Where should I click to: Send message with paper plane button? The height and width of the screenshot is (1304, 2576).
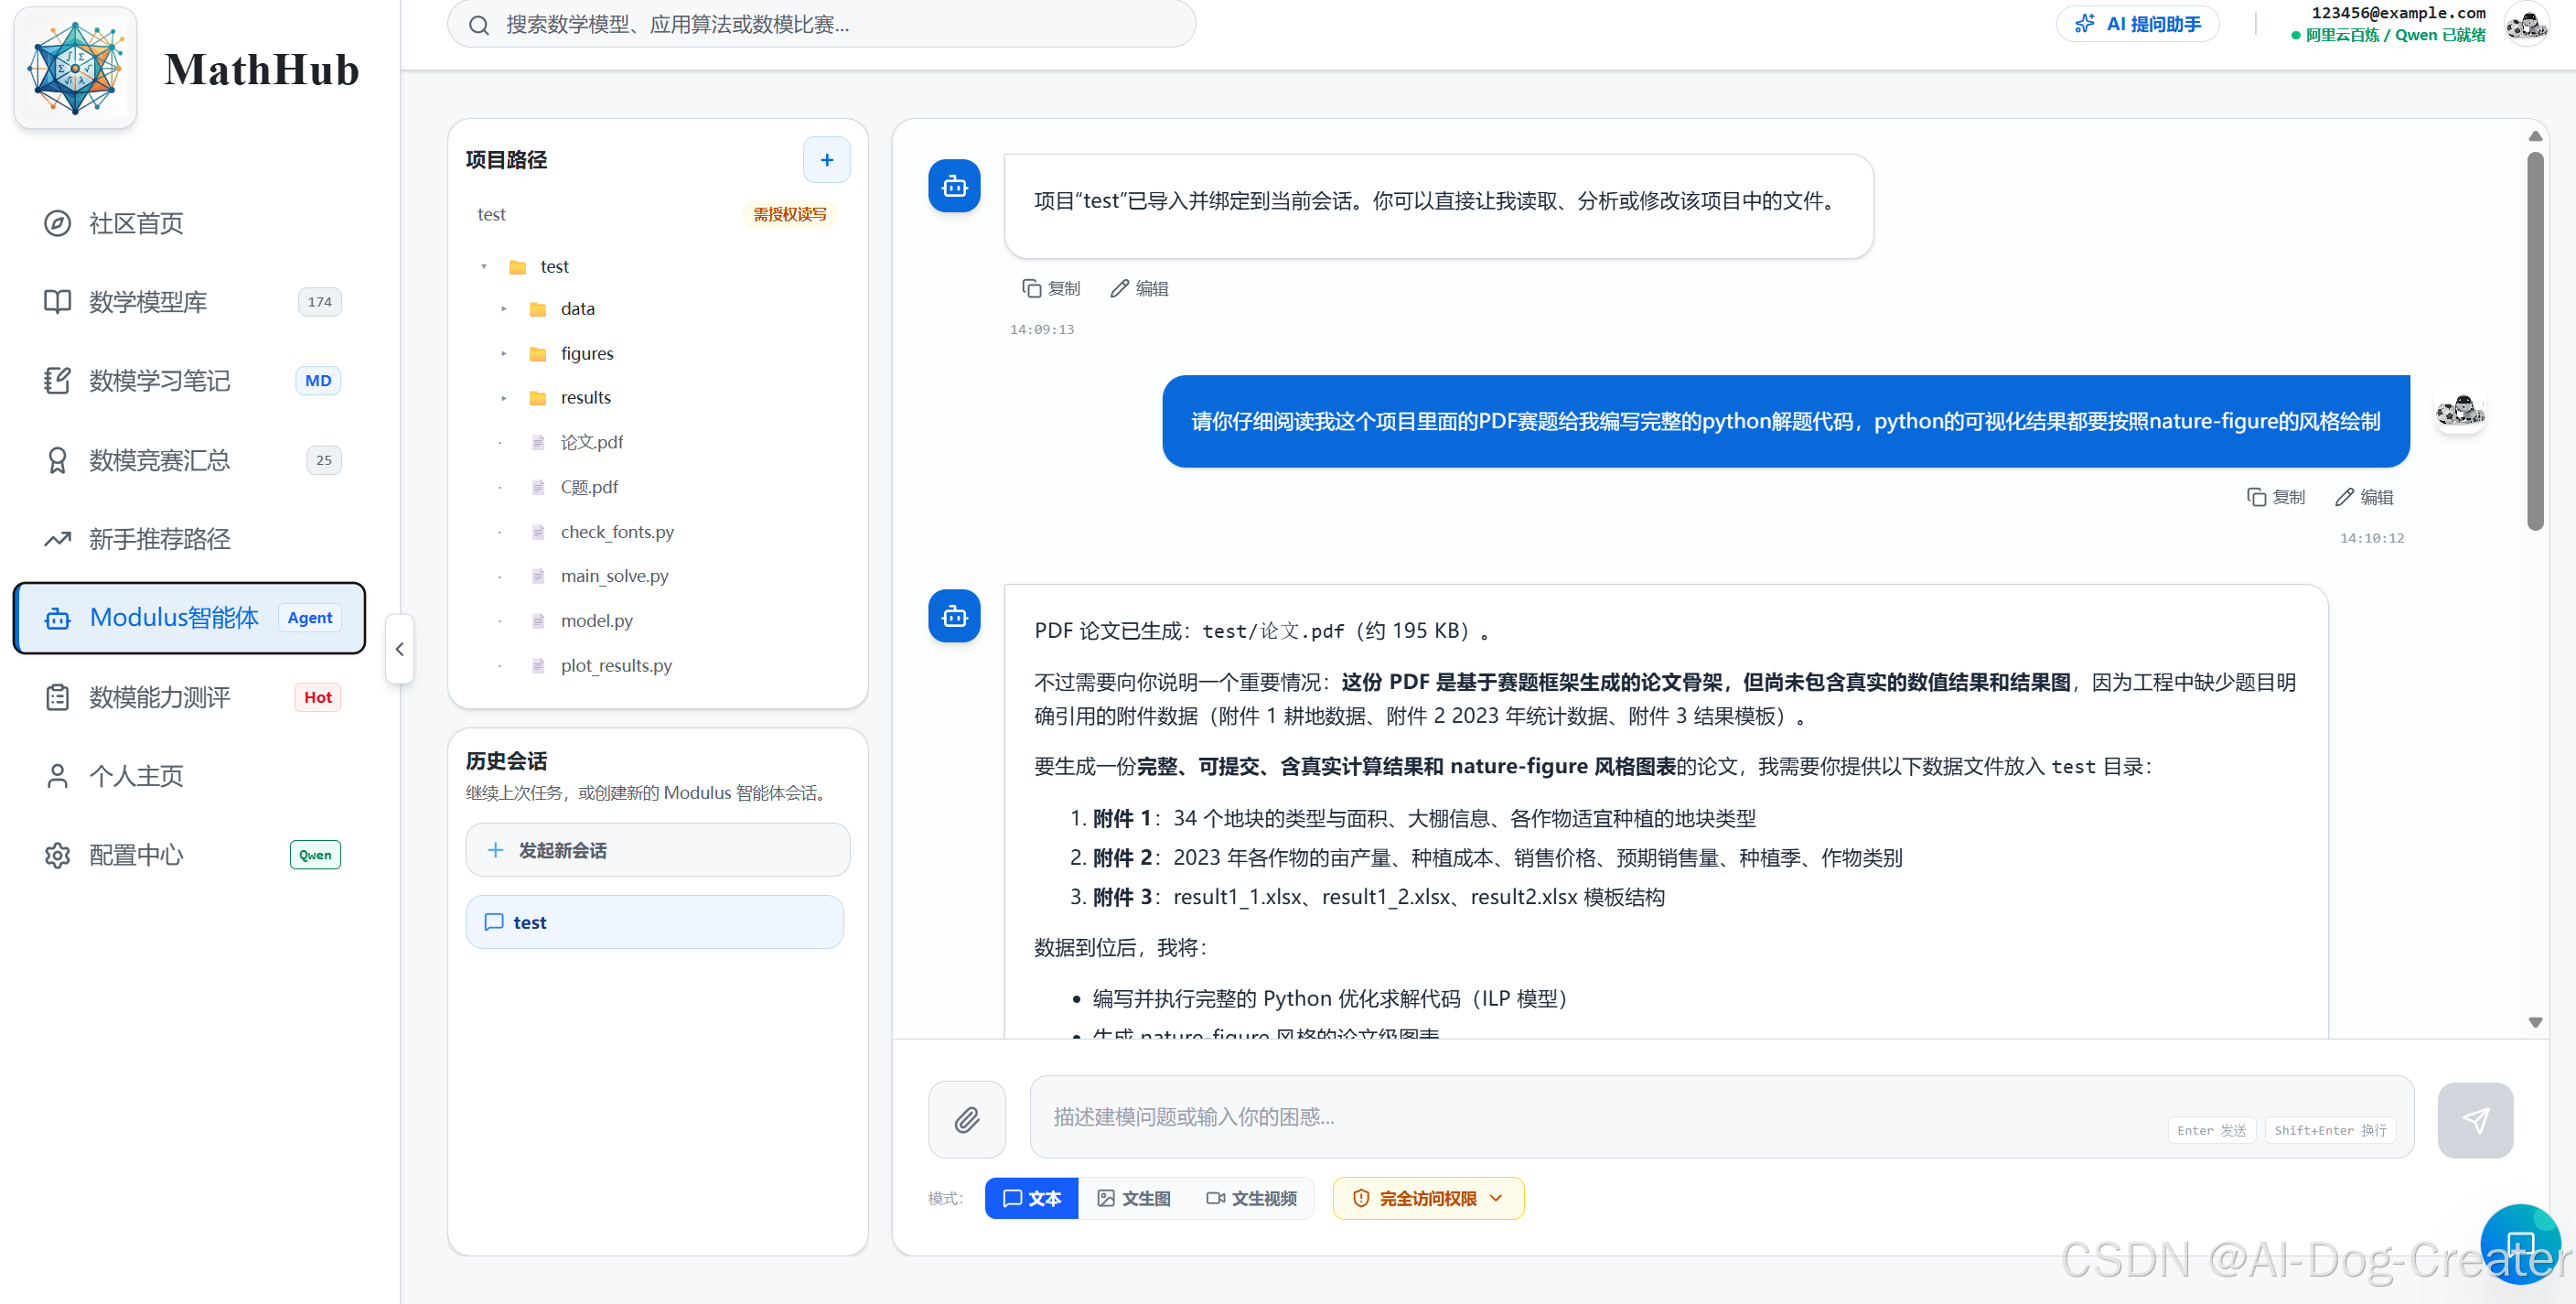(2475, 1120)
